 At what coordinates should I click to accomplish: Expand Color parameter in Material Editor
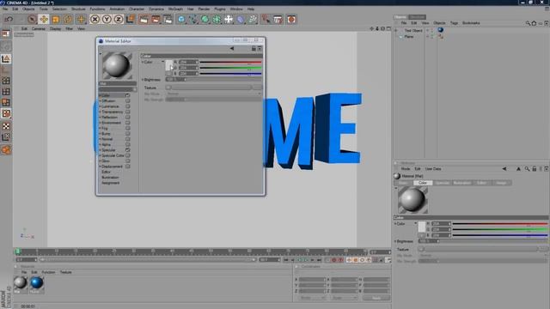tap(143, 62)
